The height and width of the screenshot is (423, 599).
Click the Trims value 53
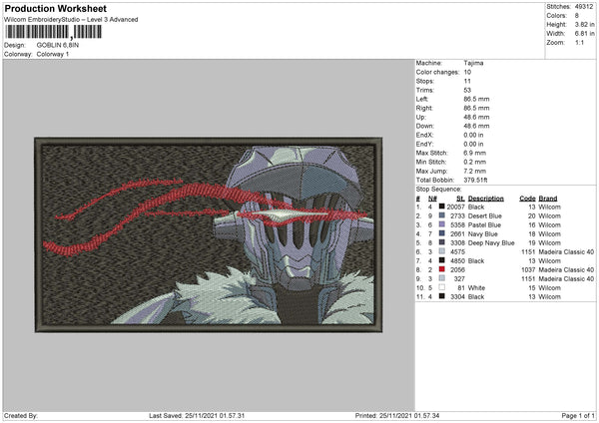point(467,90)
